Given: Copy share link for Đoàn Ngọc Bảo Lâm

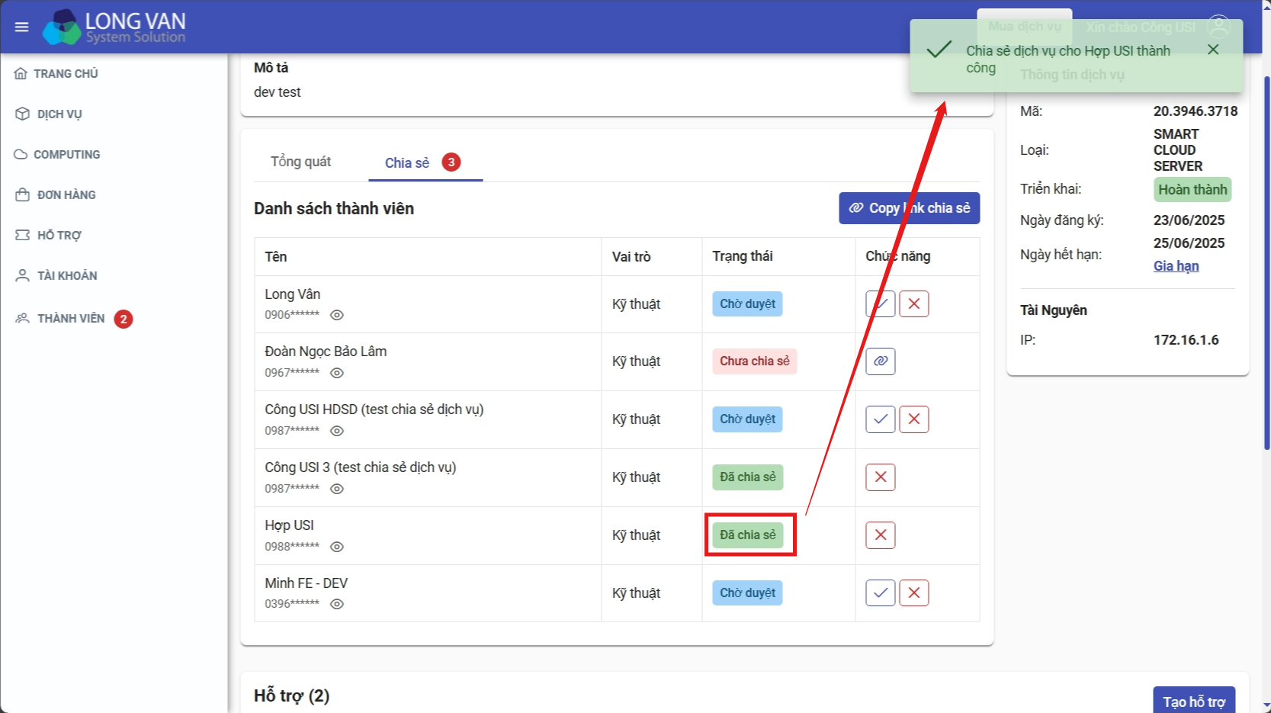Looking at the screenshot, I should pos(880,361).
